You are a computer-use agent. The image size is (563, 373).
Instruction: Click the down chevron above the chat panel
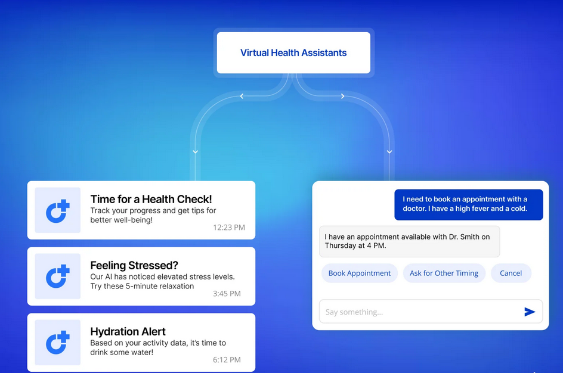point(389,152)
